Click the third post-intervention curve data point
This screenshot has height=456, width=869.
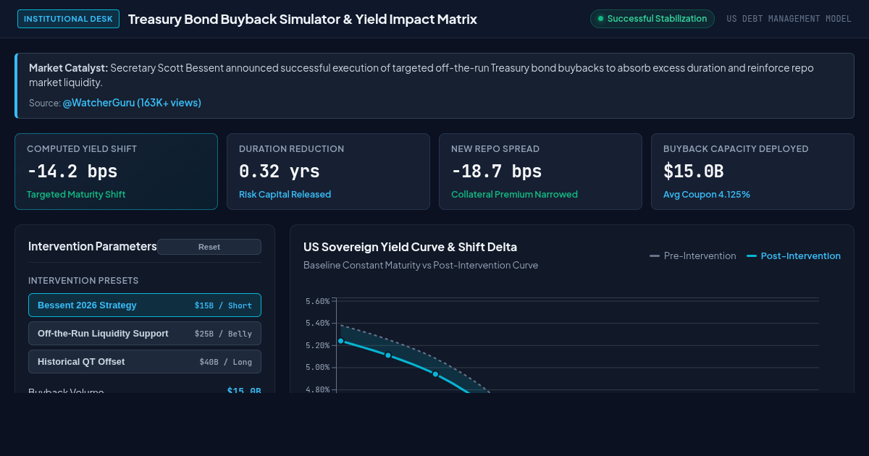pos(435,374)
